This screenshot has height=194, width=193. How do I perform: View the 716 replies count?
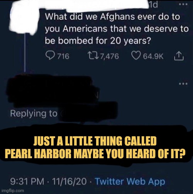click(63, 56)
